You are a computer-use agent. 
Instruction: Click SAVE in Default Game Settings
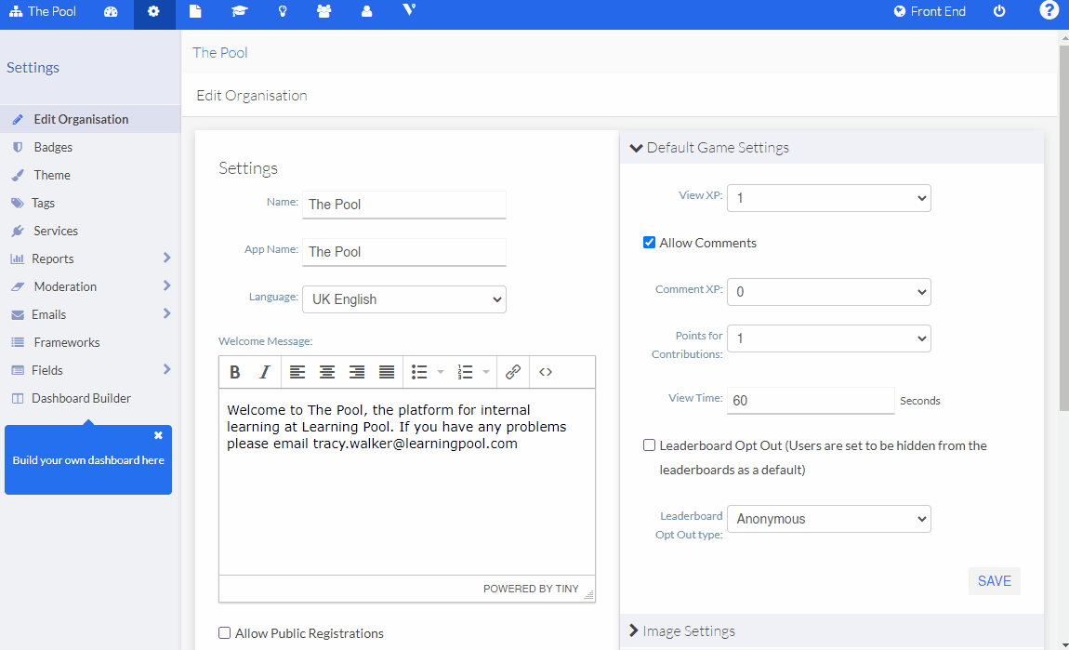coord(994,580)
